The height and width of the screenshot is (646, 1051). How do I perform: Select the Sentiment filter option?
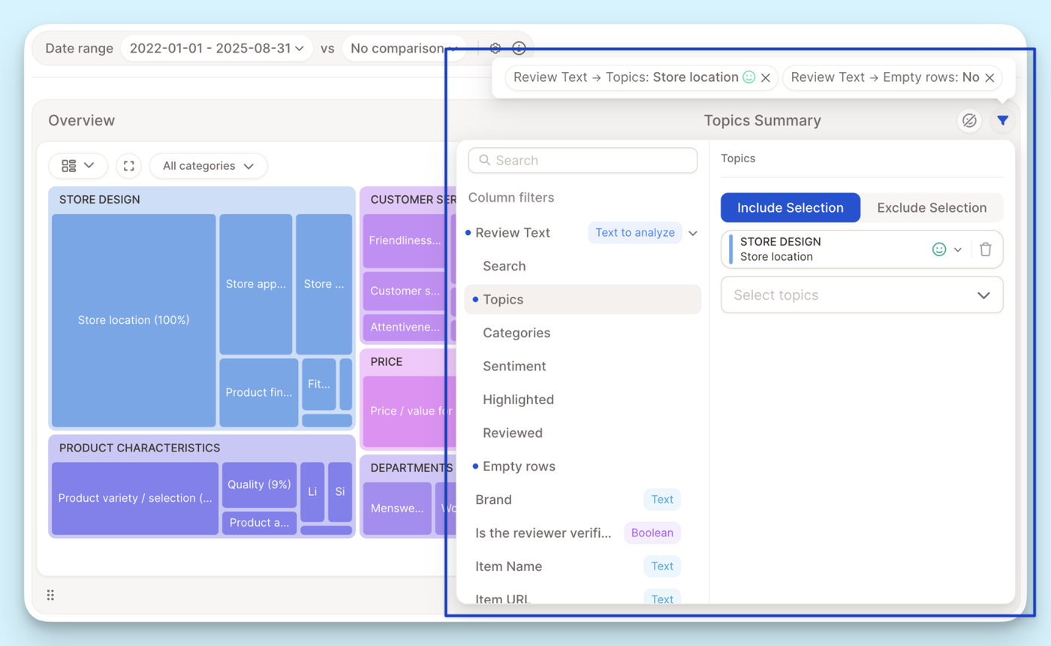coord(514,366)
